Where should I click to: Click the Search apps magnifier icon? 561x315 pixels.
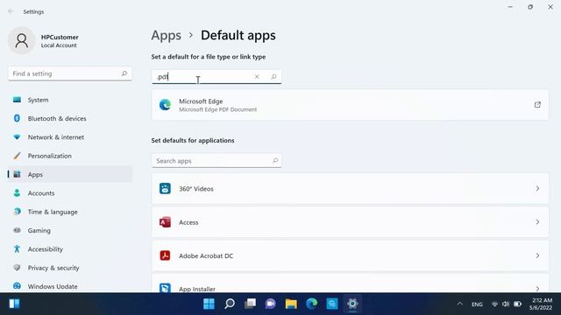click(275, 161)
